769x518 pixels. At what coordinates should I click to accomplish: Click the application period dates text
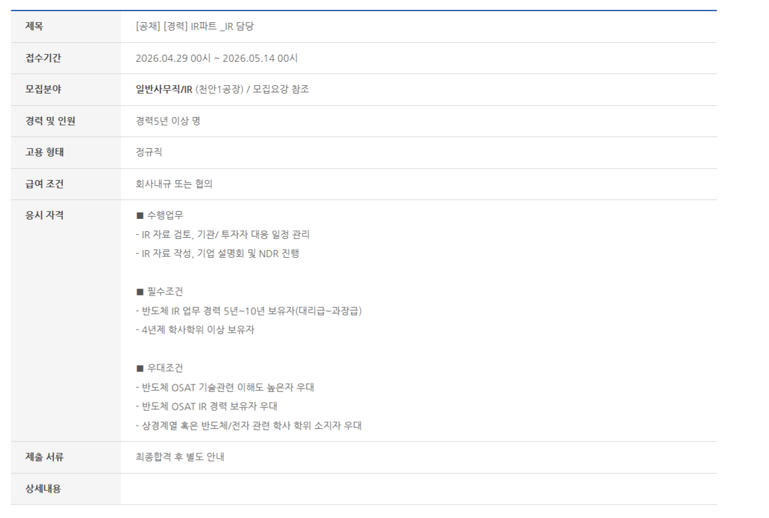tap(217, 58)
